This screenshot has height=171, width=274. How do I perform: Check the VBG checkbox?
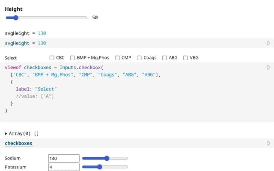[185, 58]
